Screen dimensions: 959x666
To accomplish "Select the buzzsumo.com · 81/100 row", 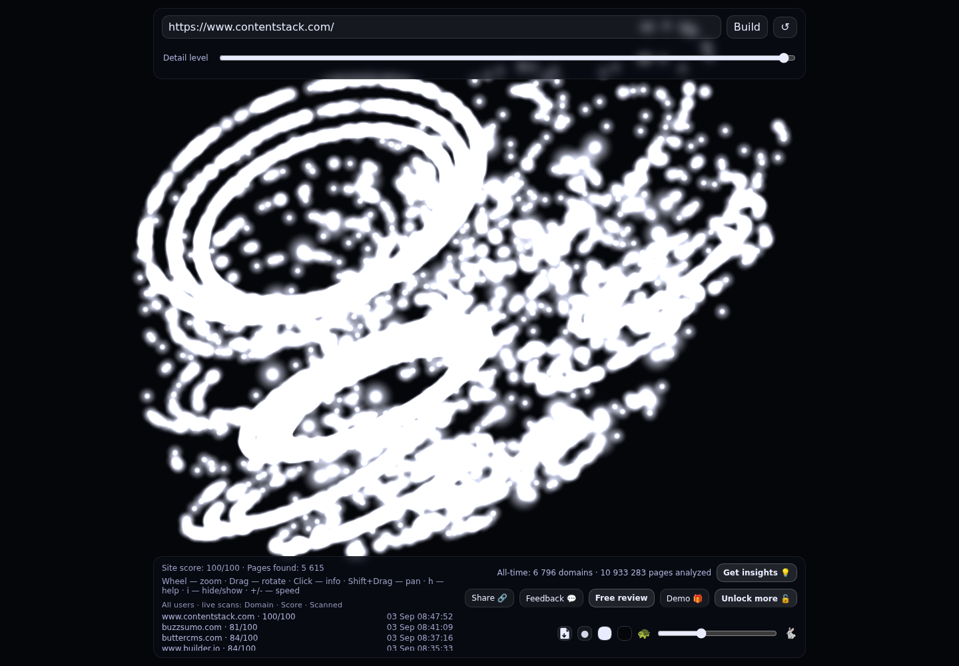I will coord(307,627).
